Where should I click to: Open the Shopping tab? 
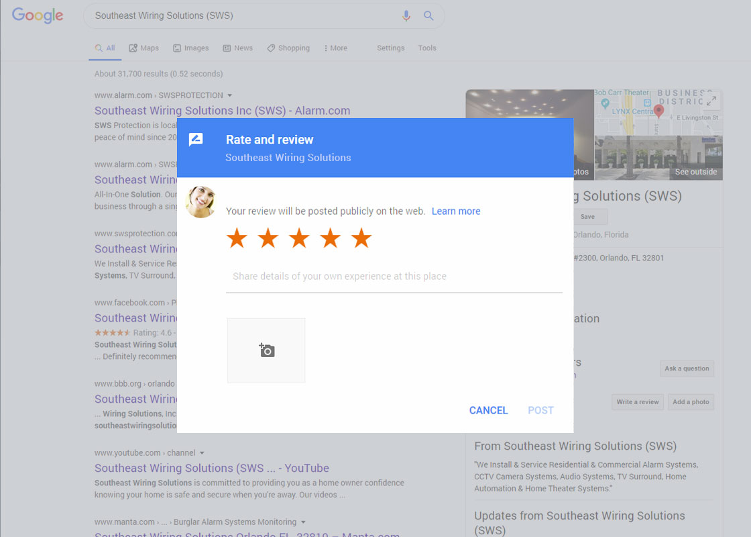(x=288, y=48)
